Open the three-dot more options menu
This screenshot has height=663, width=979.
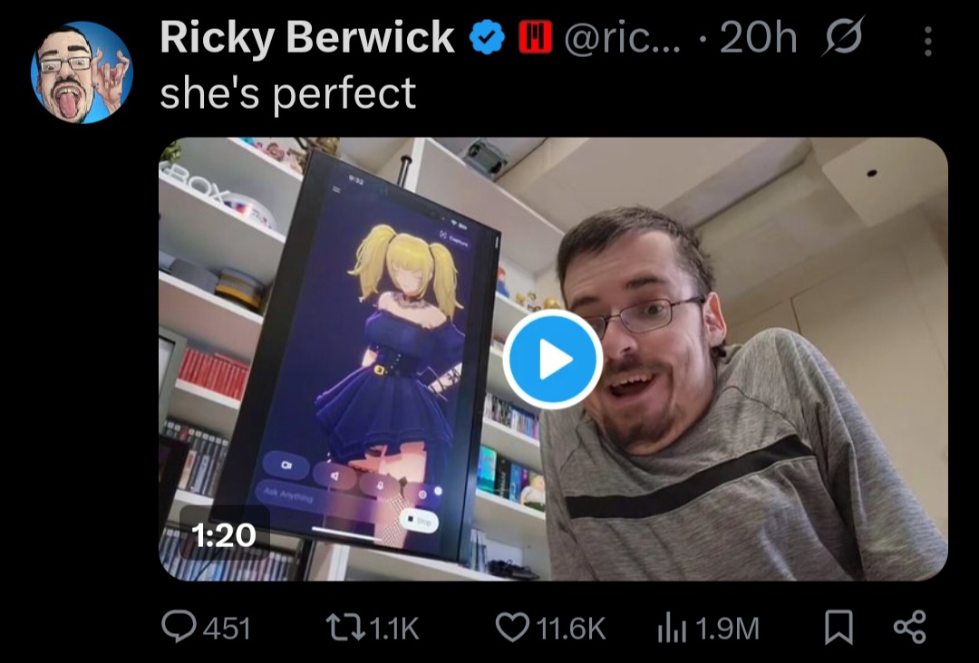pos(928,41)
